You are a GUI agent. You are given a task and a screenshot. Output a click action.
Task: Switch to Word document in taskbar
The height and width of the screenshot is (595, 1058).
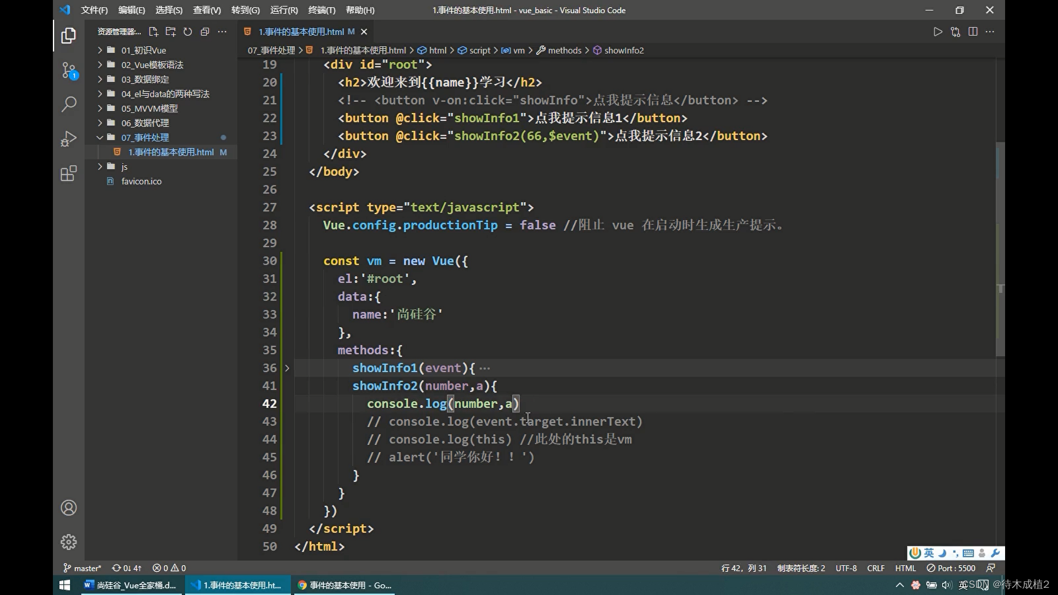coord(131,585)
